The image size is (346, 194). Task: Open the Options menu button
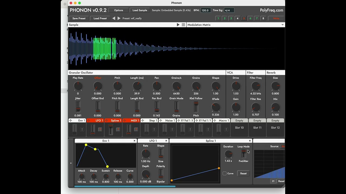coord(118,10)
